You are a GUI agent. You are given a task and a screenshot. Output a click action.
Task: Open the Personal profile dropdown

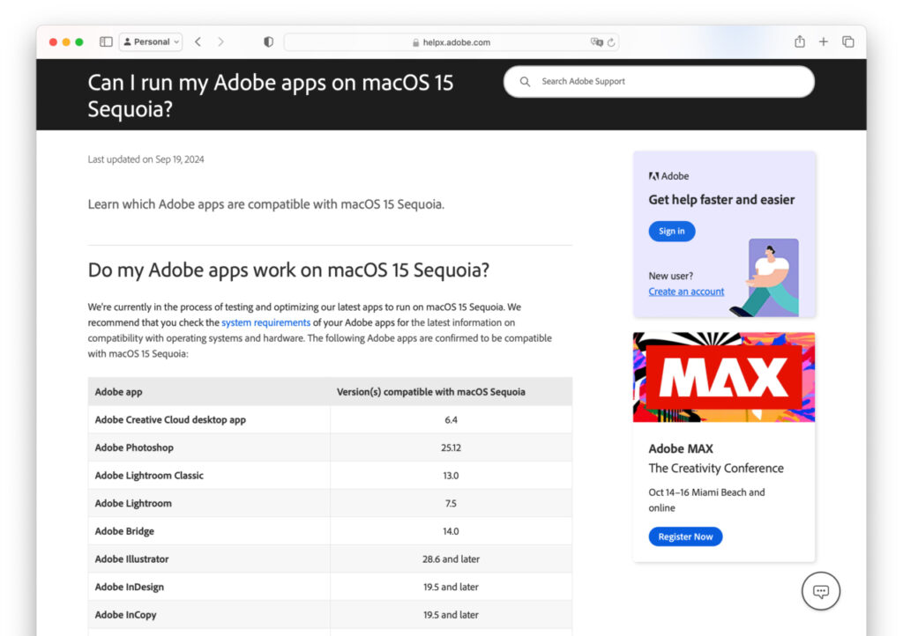150,41
